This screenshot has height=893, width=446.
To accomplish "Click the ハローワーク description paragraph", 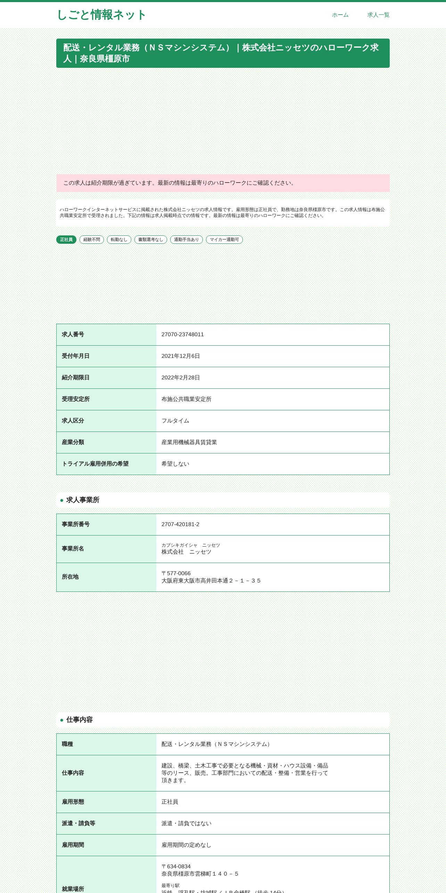I will coord(223,212).
